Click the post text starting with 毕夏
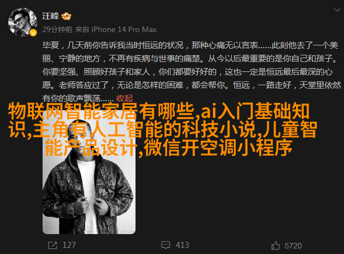The height and width of the screenshot is (254, 344). [191, 72]
